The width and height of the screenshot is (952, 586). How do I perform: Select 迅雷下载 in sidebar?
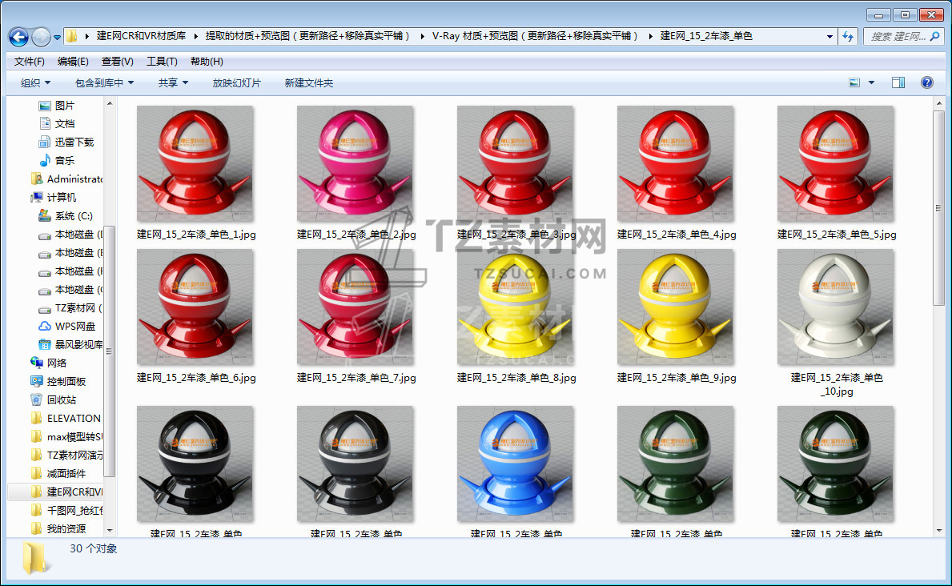(66, 142)
